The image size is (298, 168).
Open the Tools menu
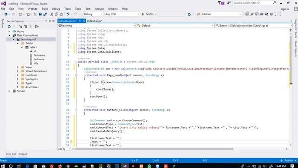[78, 9]
